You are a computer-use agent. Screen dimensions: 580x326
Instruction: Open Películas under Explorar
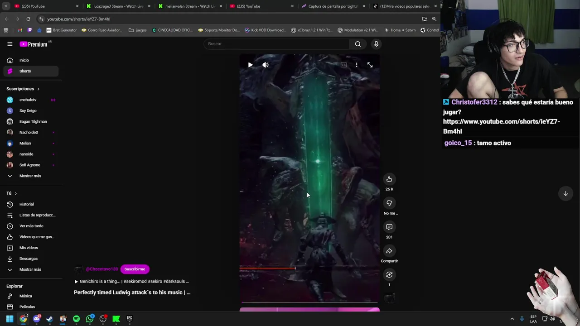(31, 307)
